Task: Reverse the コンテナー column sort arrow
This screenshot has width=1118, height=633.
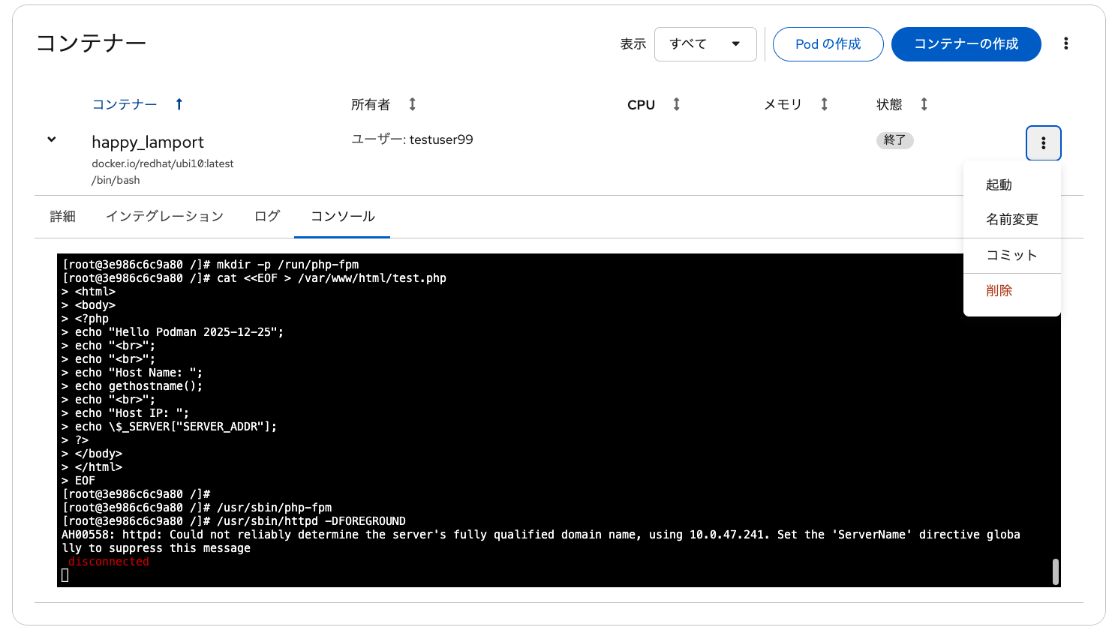Action: 179,104
